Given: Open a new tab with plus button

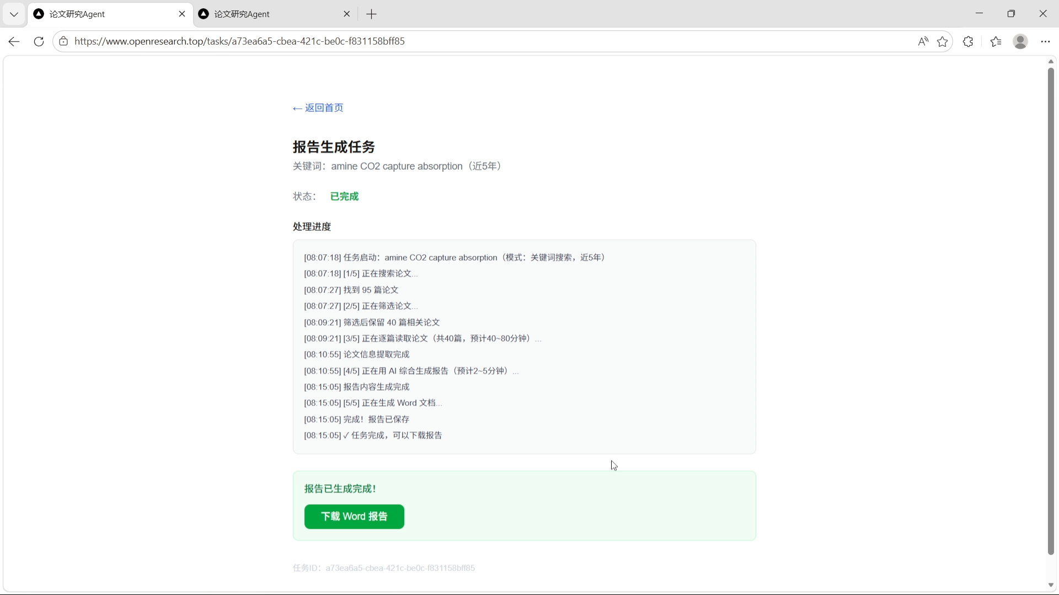Looking at the screenshot, I should [372, 14].
